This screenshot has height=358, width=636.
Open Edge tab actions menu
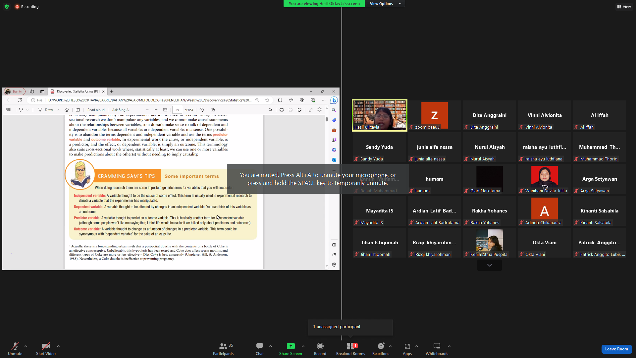(x=42, y=91)
